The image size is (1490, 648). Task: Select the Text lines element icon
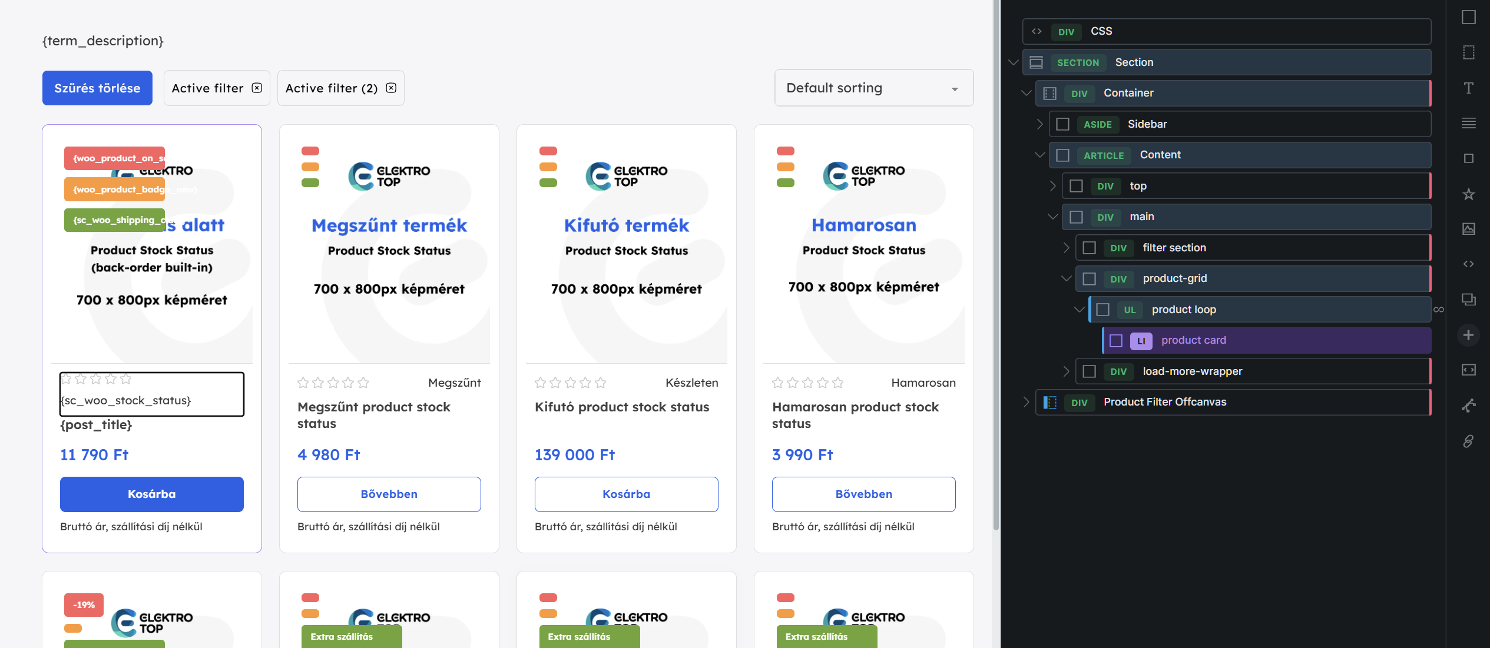pyautogui.click(x=1468, y=123)
